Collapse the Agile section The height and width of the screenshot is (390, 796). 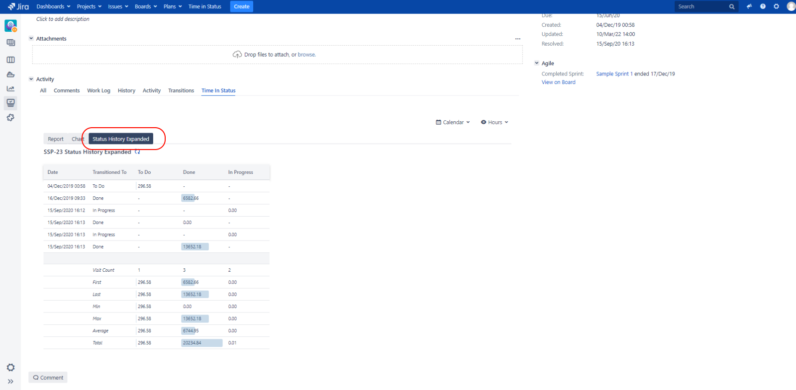[537, 64]
